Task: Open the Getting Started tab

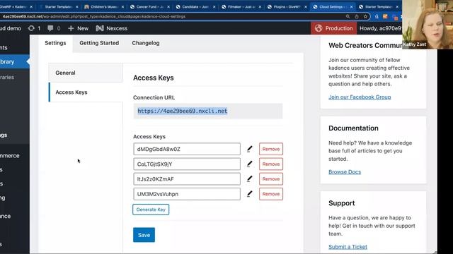Action: tap(99, 43)
